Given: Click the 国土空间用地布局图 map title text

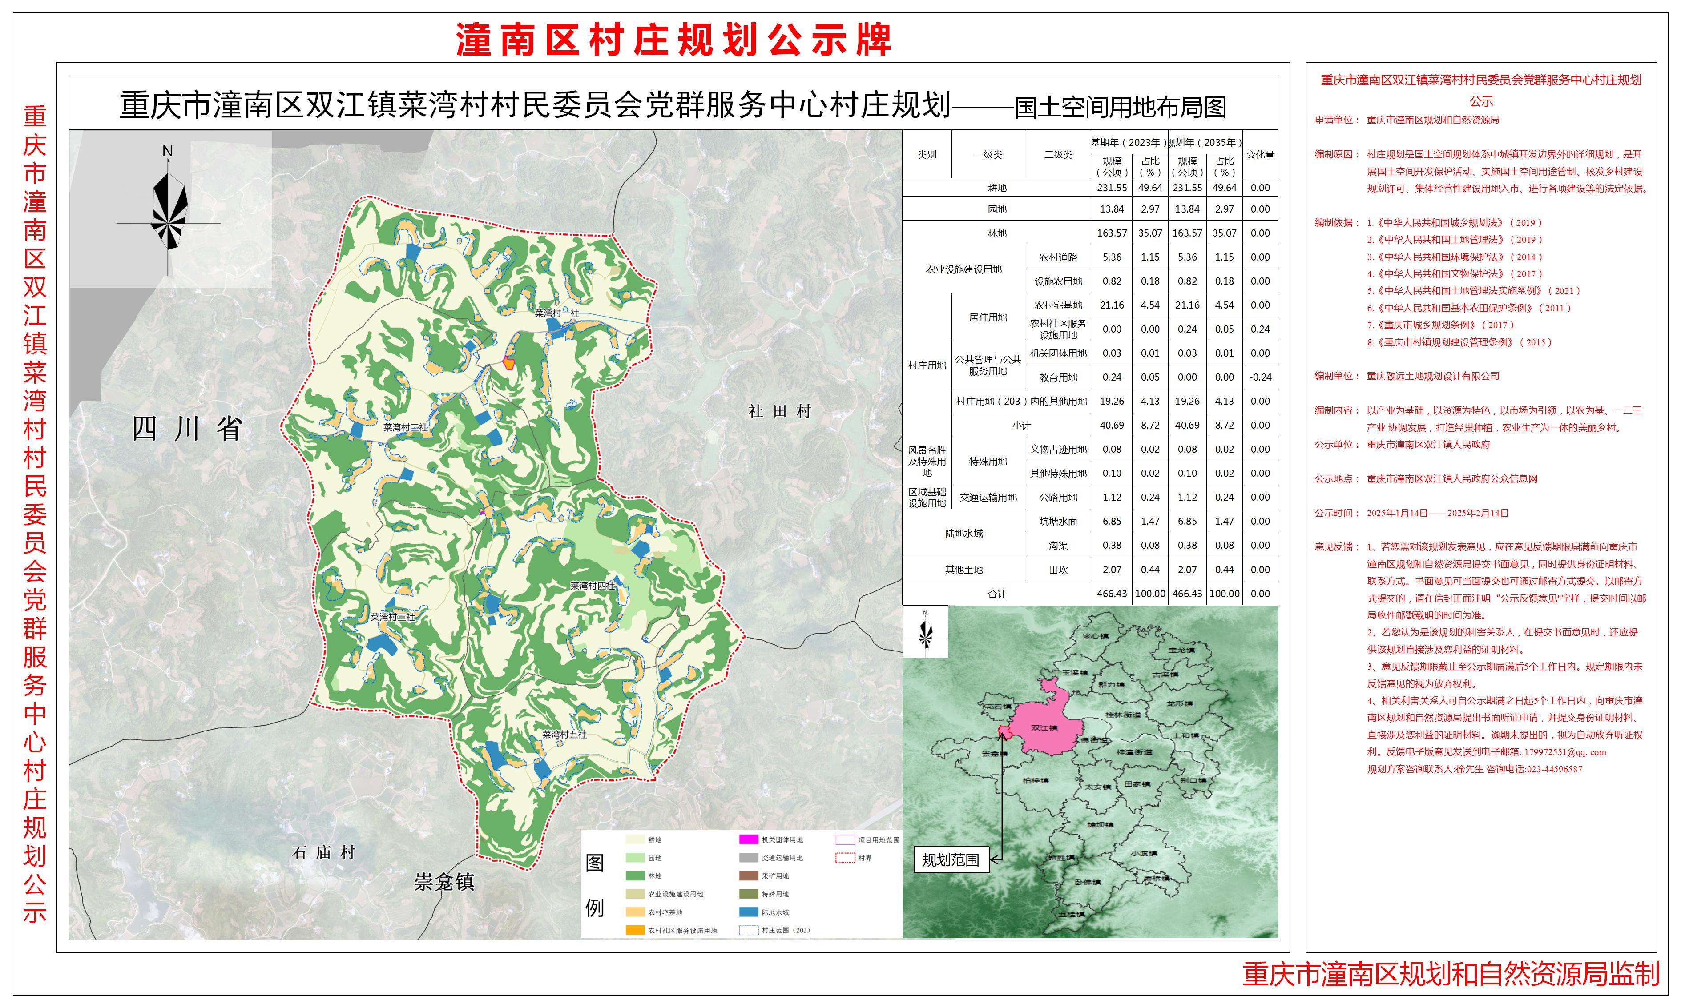Looking at the screenshot, I should coord(1121,107).
